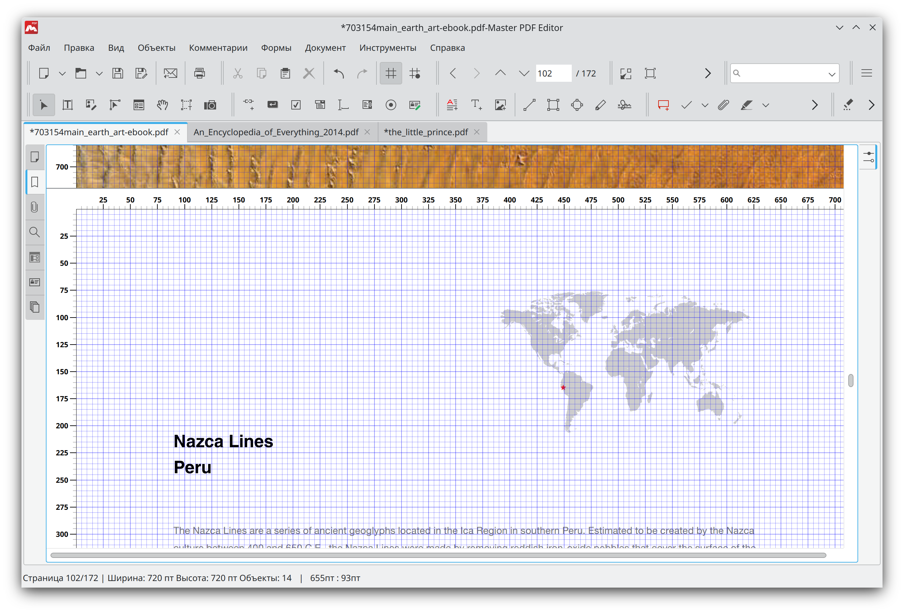
Task: Expand the highlight tool dropdown arrow
Action: [x=765, y=105]
